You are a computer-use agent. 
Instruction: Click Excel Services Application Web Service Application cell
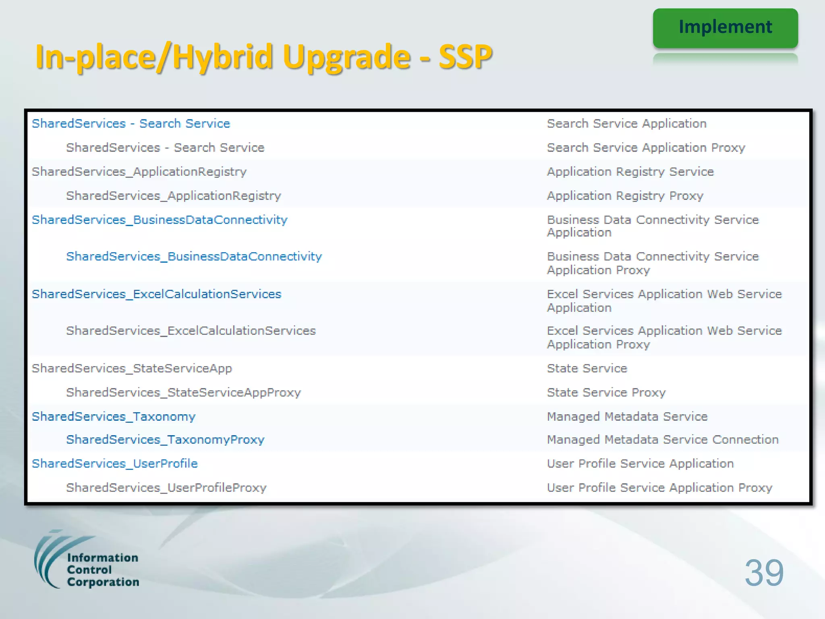[x=664, y=301]
